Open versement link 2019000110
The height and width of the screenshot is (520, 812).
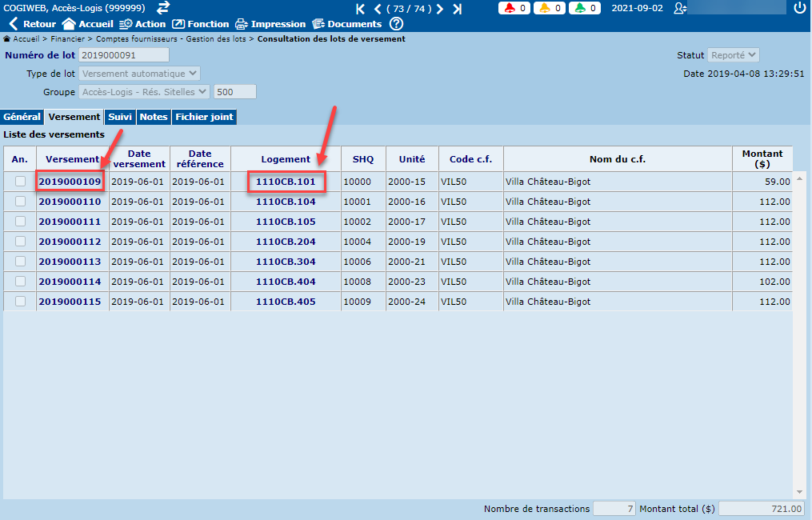(x=70, y=202)
